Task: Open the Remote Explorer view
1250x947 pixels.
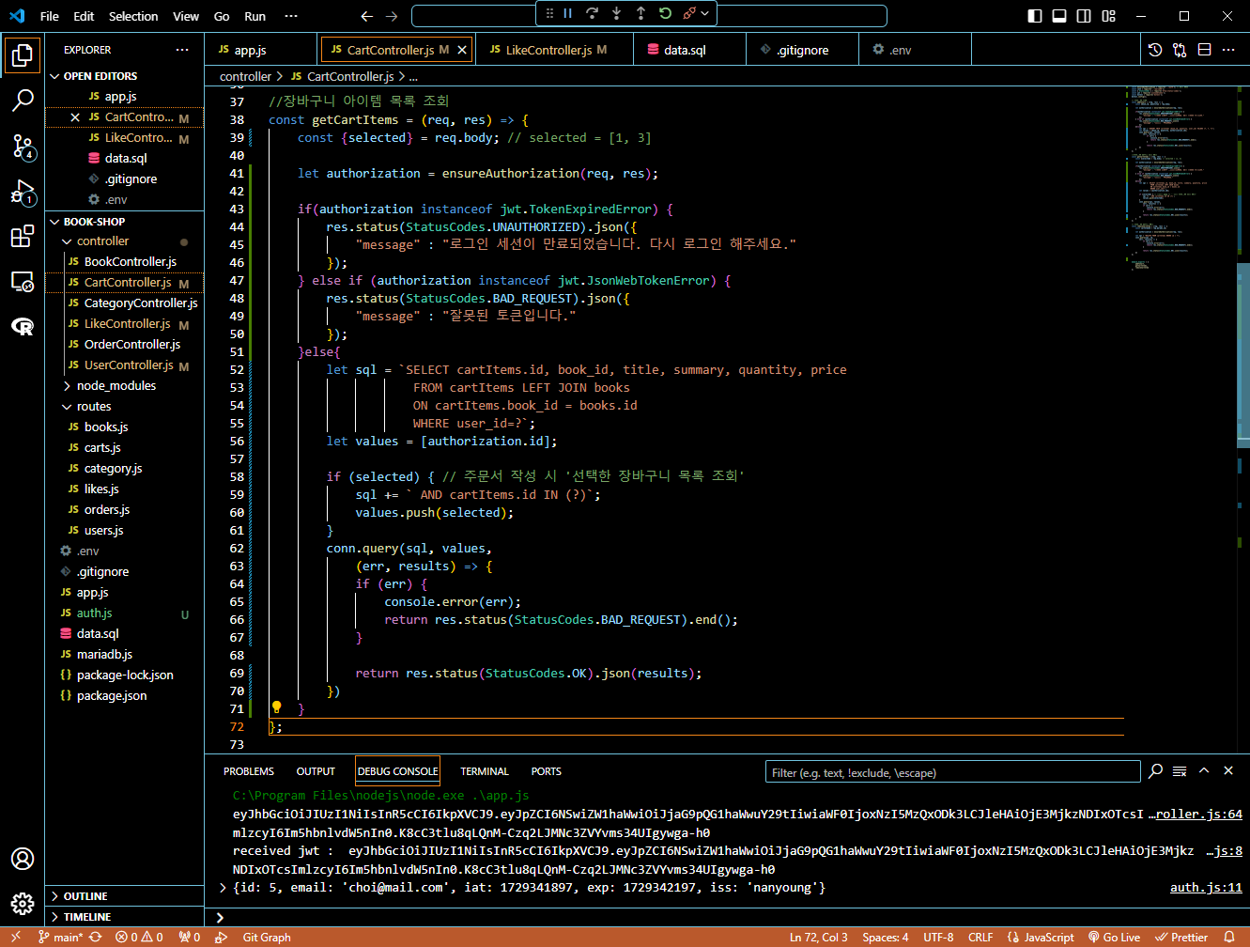Action: pyautogui.click(x=23, y=282)
